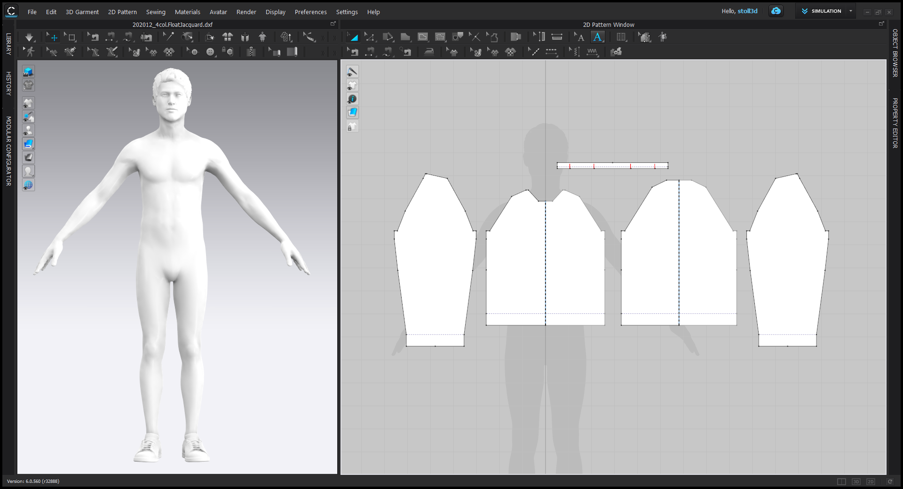This screenshot has width=903, height=489.
Task: Activate the Tape Measure tool
Action: [x=309, y=37]
